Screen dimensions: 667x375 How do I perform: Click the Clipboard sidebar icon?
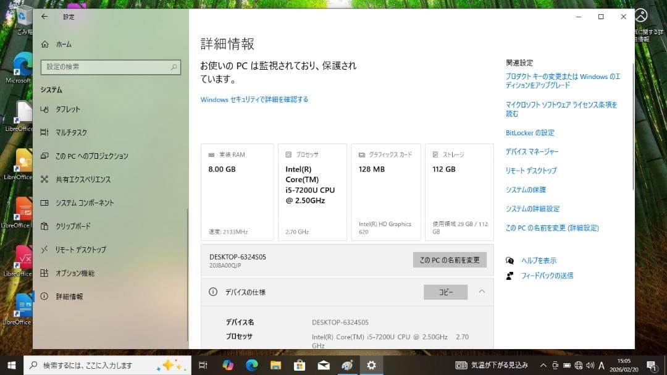[x=44, y=226]
